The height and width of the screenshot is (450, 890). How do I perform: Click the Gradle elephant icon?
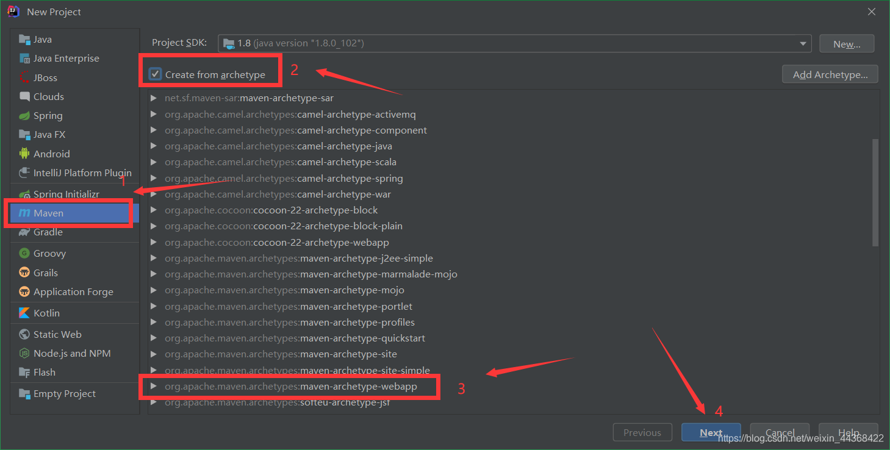24,232
